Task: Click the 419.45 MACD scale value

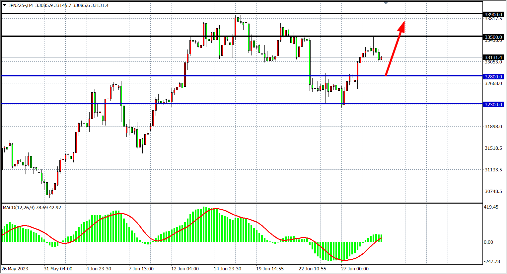Action: (x=491, y=207)
